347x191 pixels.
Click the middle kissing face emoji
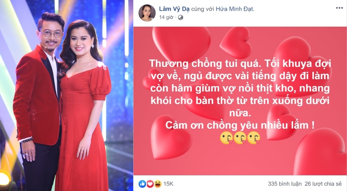click(240, 138)
